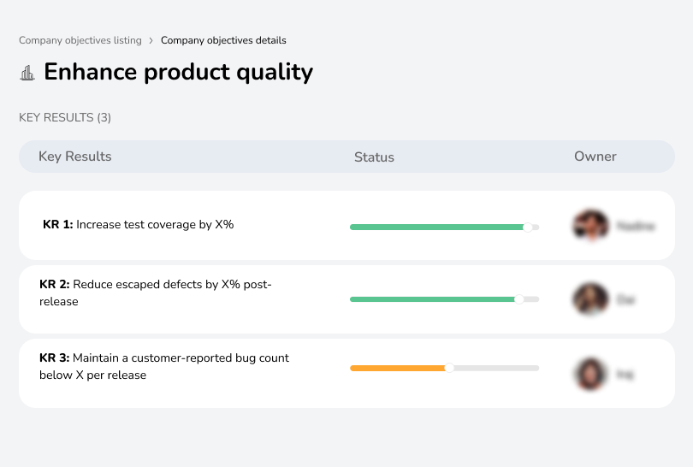
Task: Click the KR 1 progress slider handle
Action: coord(528,228)
